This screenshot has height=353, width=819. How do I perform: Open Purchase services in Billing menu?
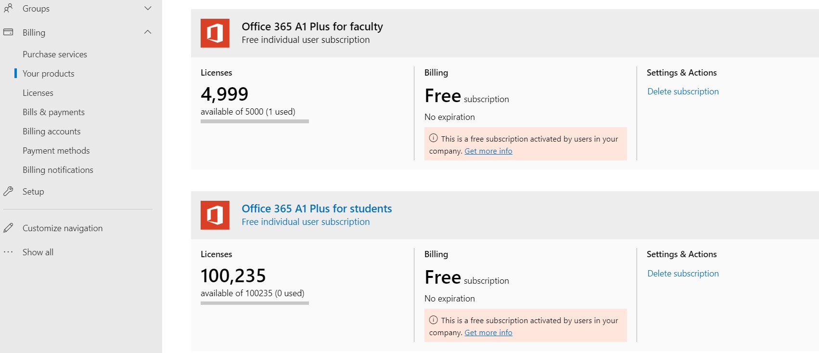pos(55,54)
